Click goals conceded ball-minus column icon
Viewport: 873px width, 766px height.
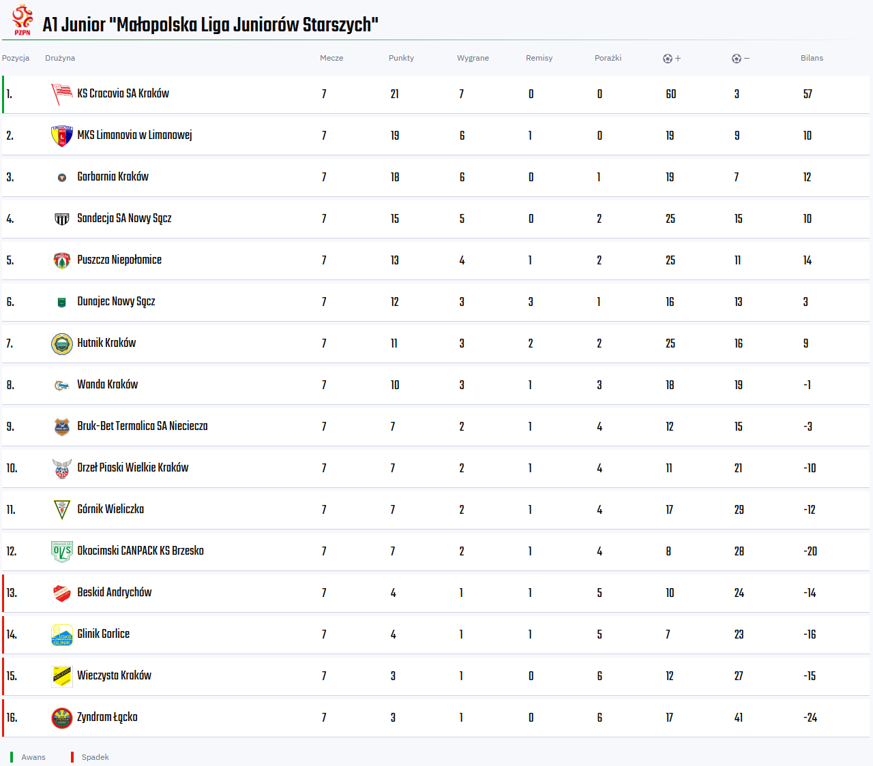741,59
